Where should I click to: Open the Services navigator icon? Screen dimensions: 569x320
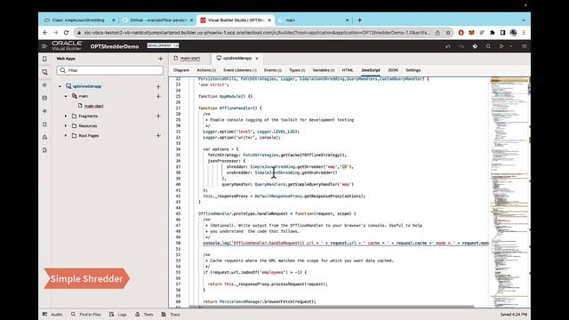point(44,85)
